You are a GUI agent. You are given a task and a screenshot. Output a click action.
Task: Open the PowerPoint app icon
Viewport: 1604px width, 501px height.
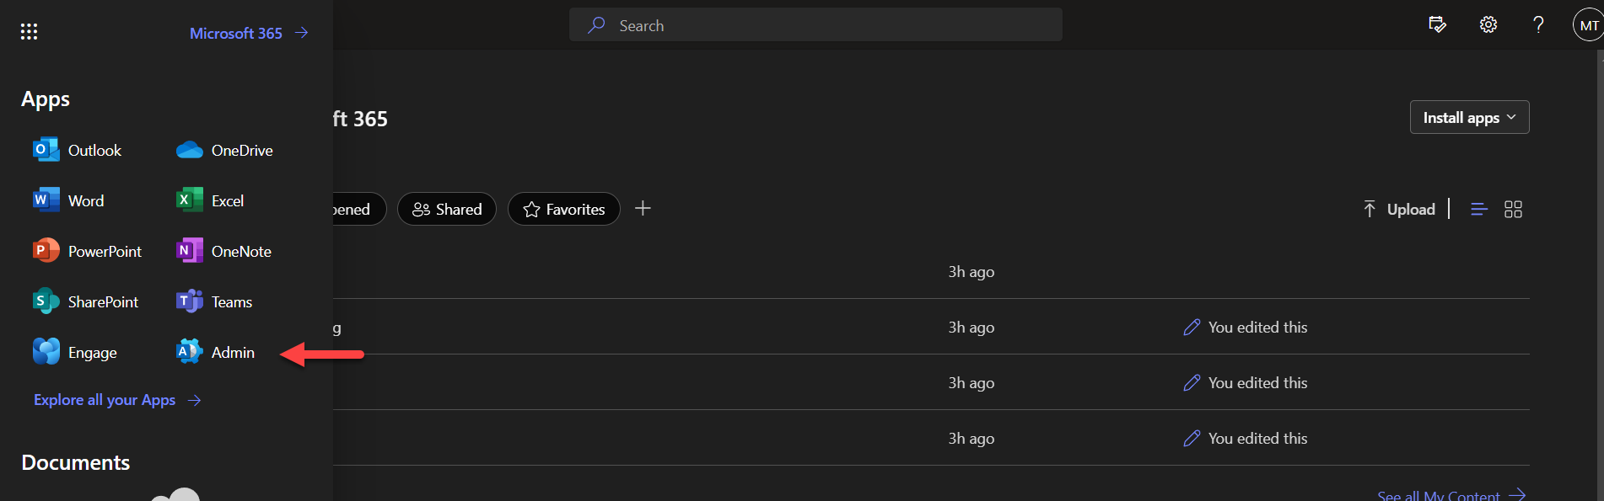tap(46, 251)
